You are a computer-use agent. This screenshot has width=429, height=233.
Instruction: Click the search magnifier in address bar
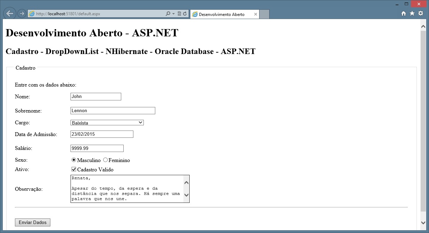pyautogui.click(x=168, y=14)
